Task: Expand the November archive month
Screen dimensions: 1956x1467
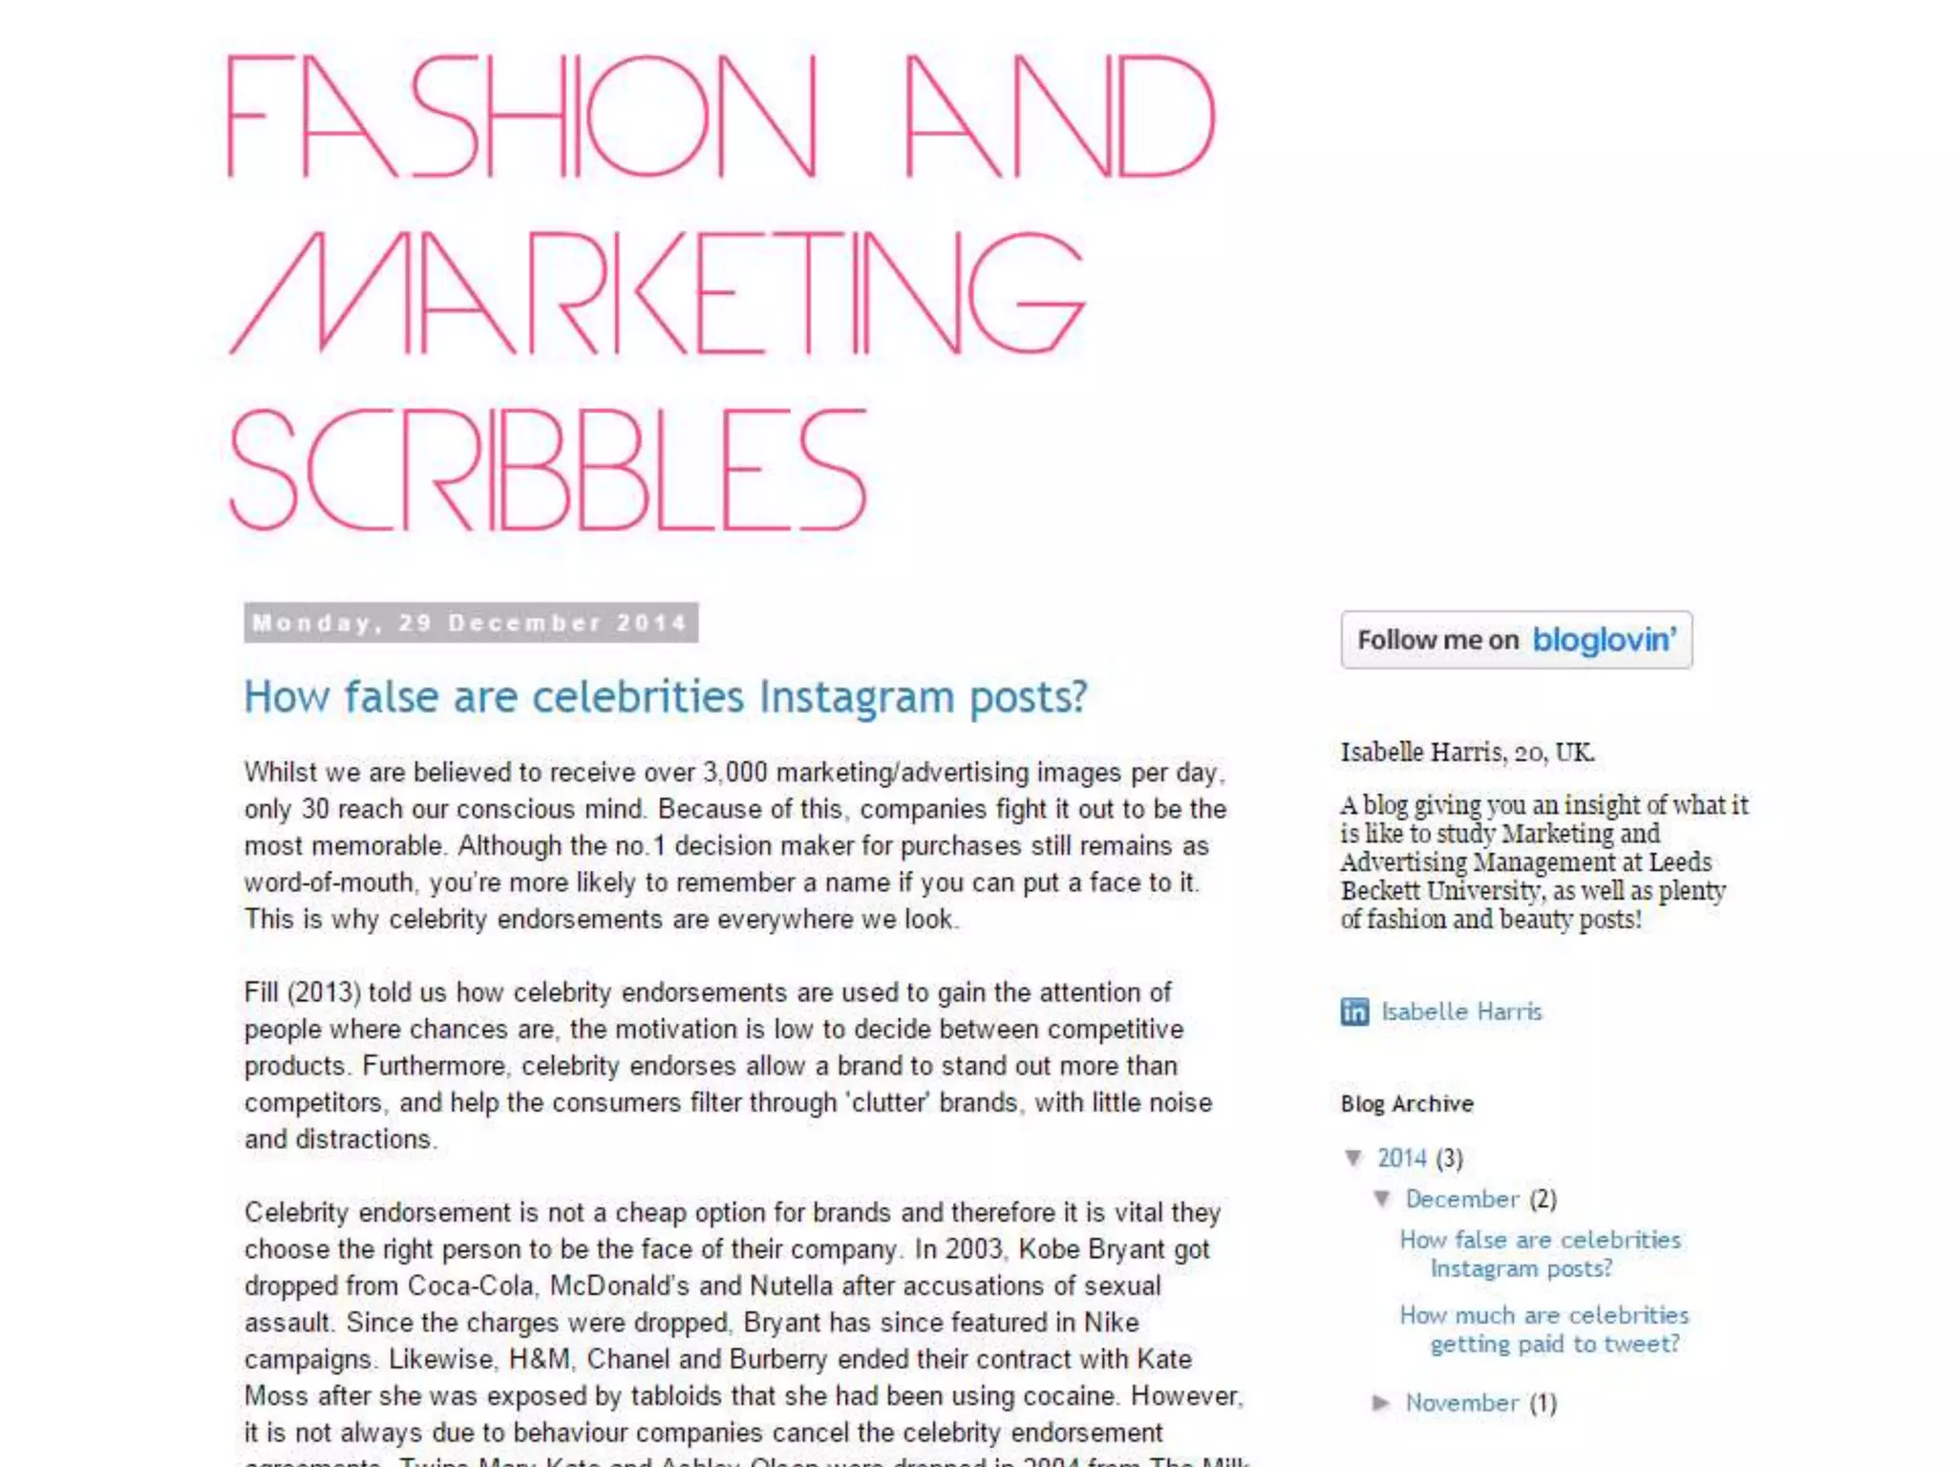Action: click(1381, 1403)
